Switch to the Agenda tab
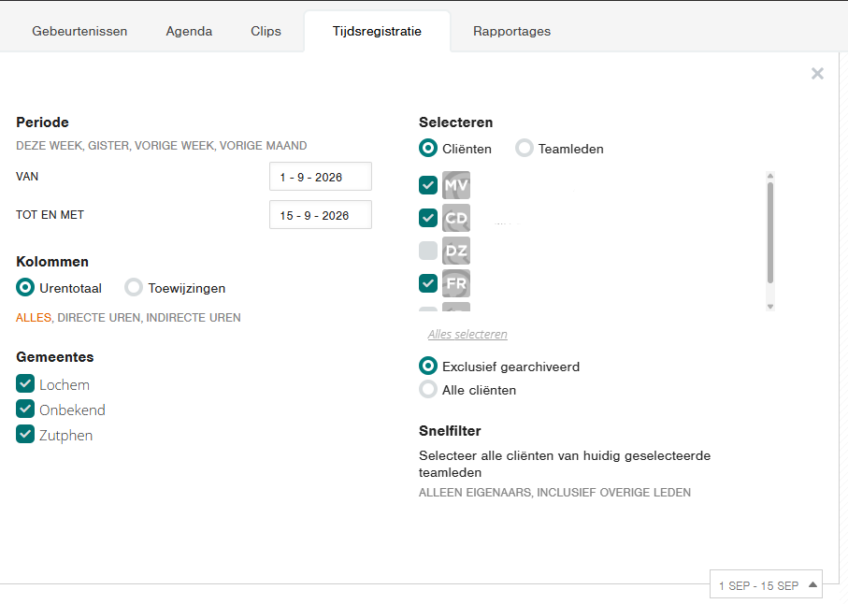Viewport: 848px width, 604px height. tap(189, 32)
